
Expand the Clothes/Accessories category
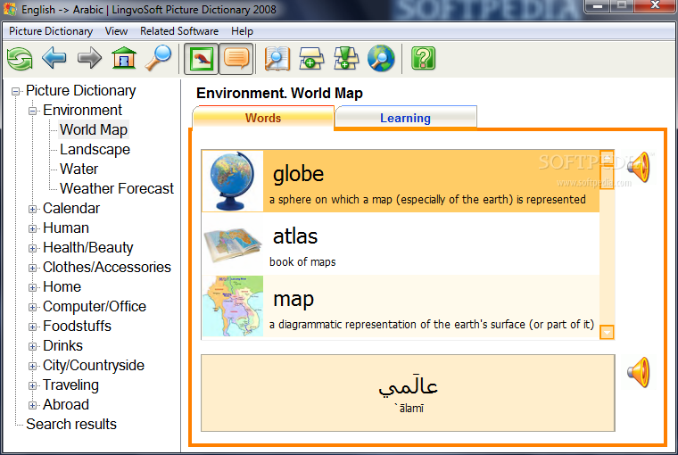[x=32, y=269]
